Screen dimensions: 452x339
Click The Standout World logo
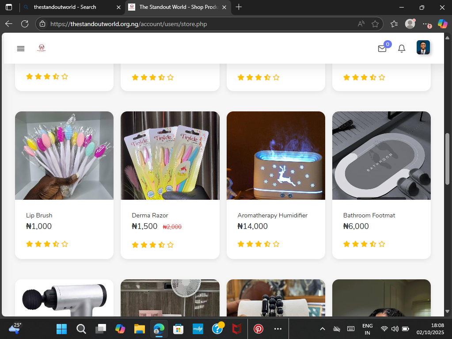click(x=42, y=48)
